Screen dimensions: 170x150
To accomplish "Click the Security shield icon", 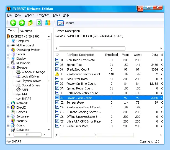I will tap(13, 121).
